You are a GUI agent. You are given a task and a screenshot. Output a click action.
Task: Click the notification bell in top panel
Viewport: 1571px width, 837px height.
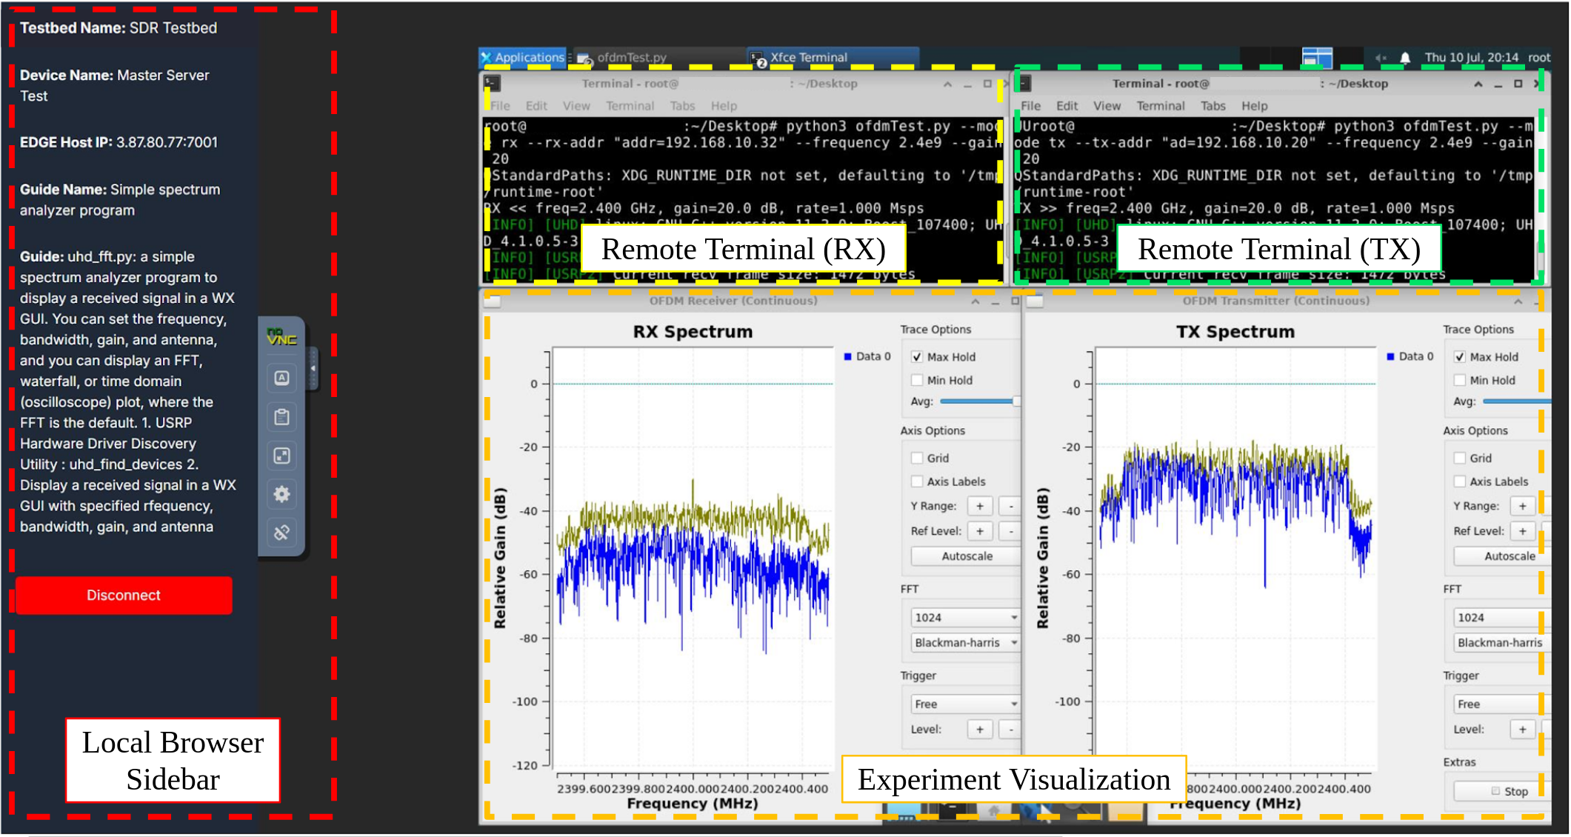click(x=1405, y=58)
